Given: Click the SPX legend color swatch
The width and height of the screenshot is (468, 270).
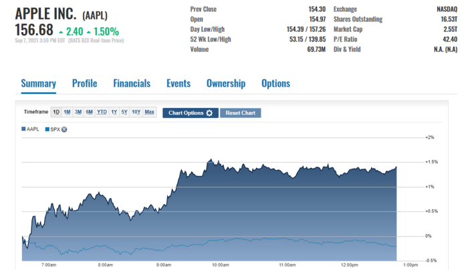Looking at the screenshot, I should (47, 129).
